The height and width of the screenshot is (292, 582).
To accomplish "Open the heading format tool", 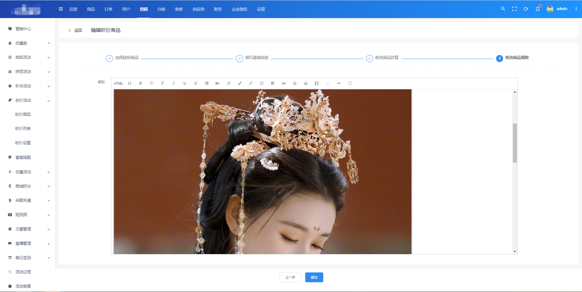I will (130, 83).
